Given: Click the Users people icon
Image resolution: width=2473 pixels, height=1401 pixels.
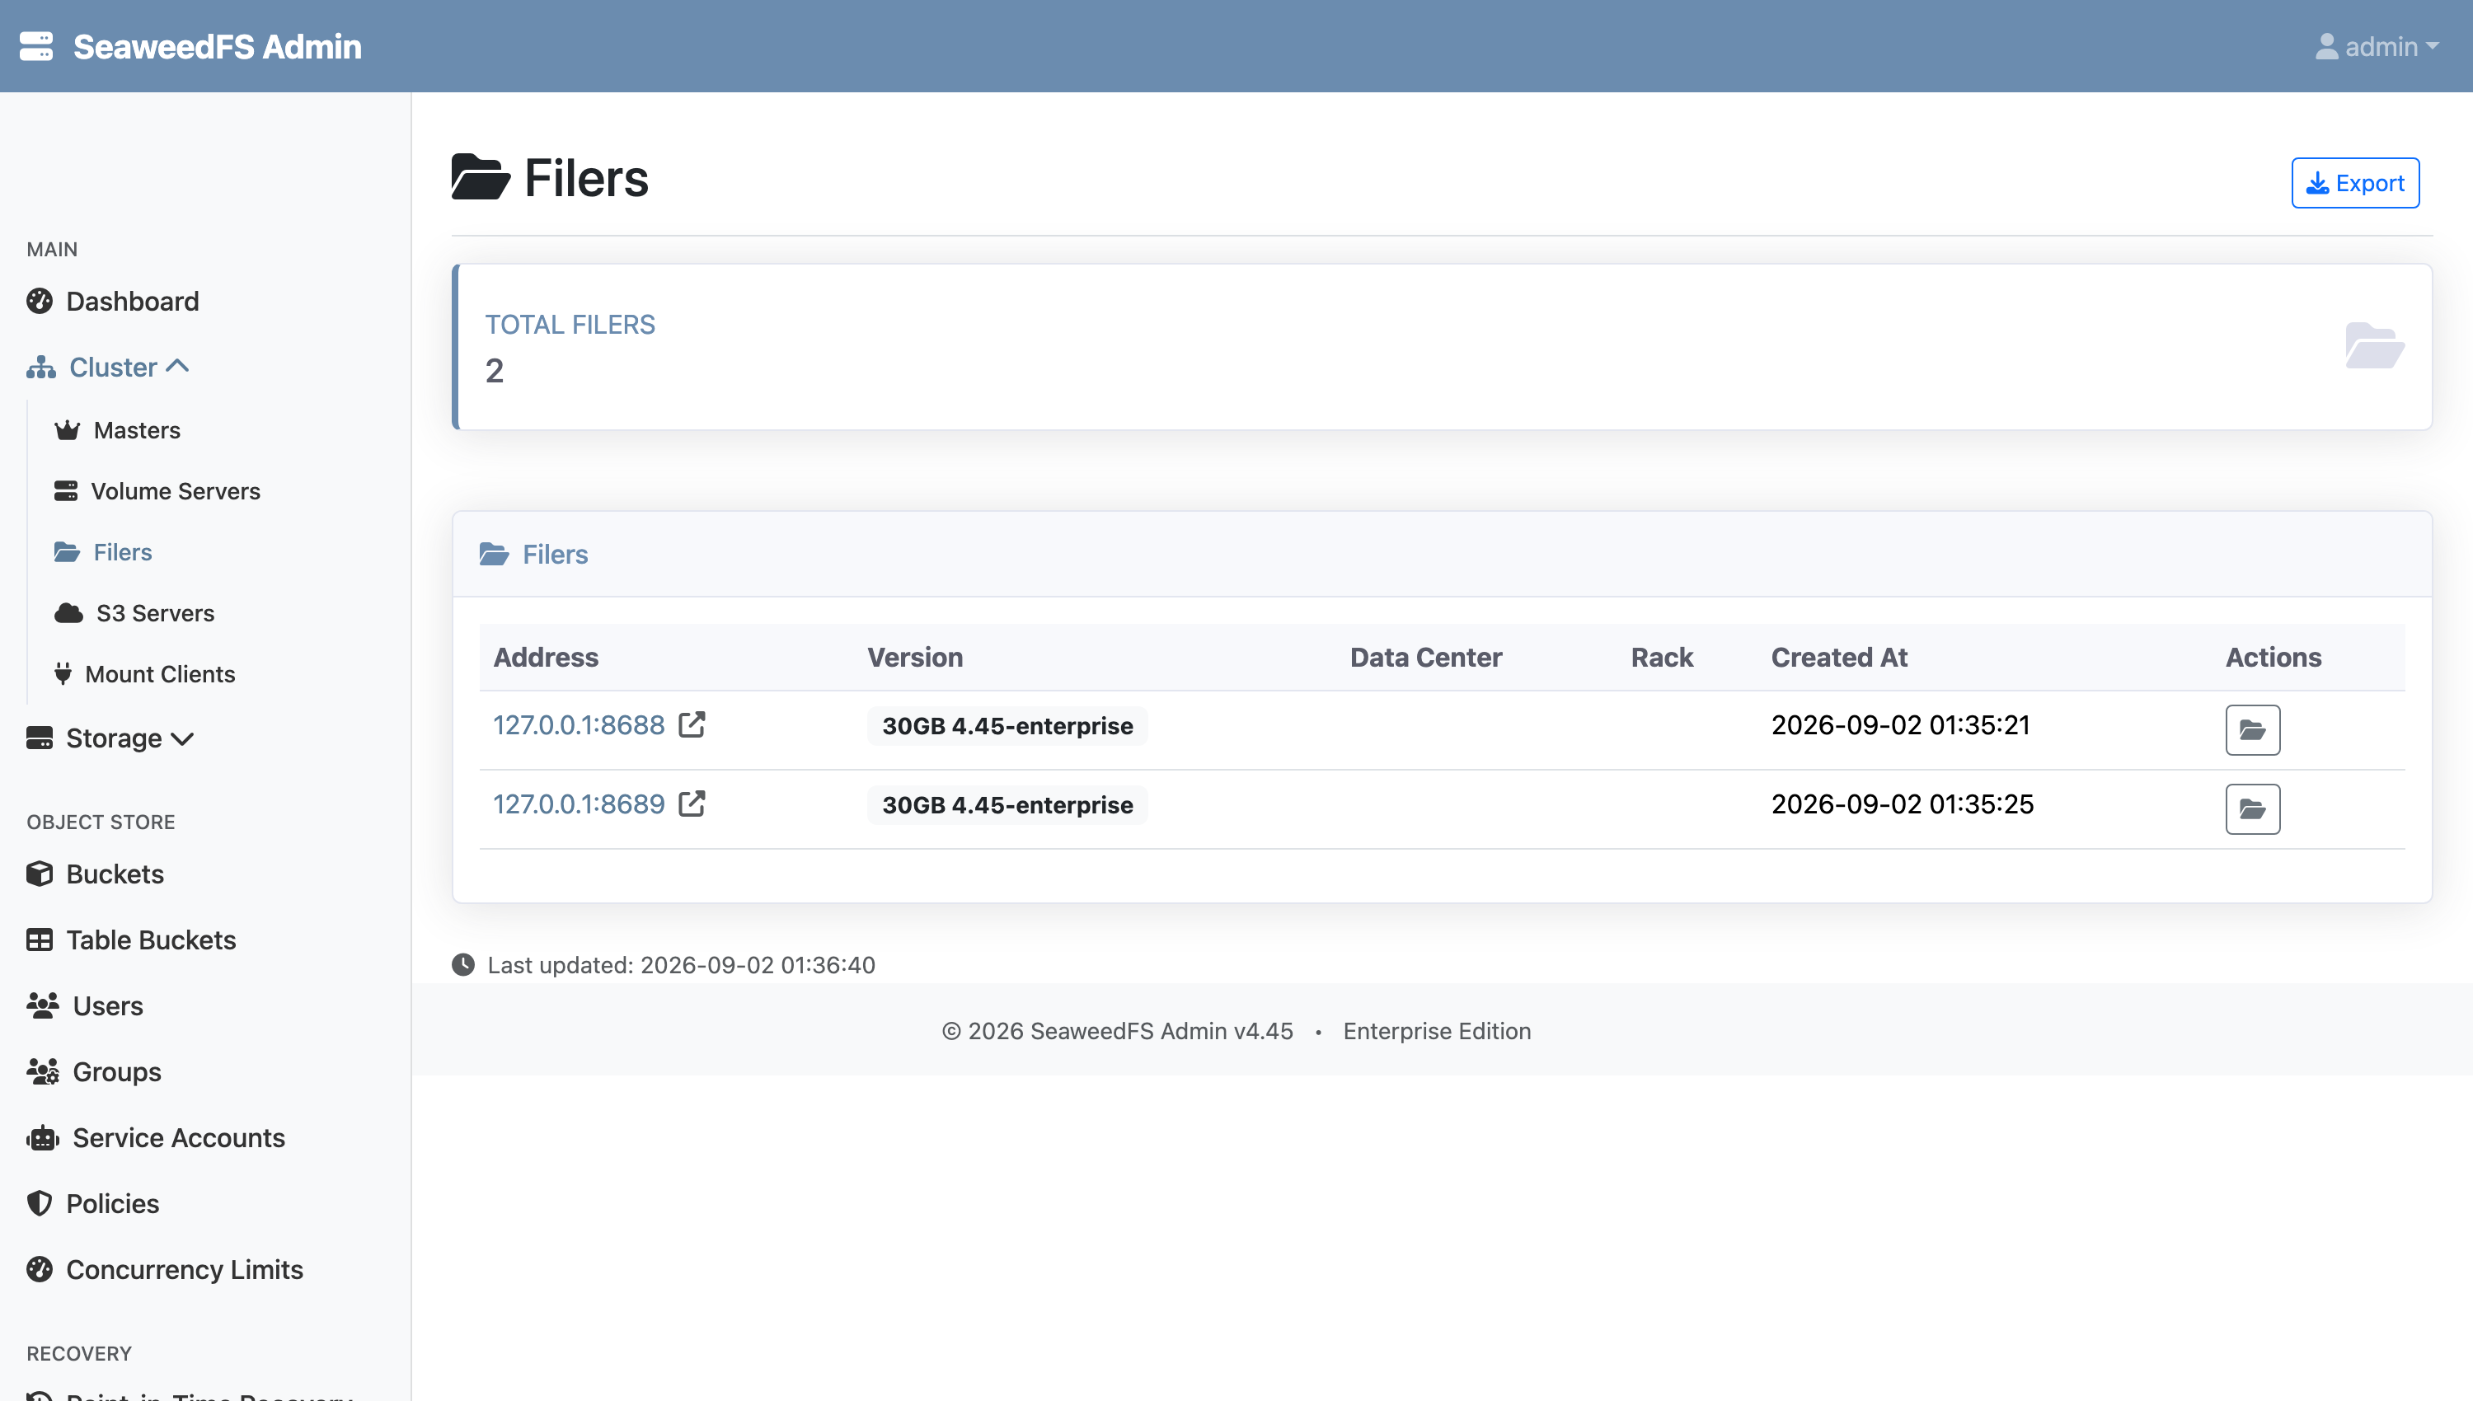Looking at the screenshot, I should tap(42, 1005).
